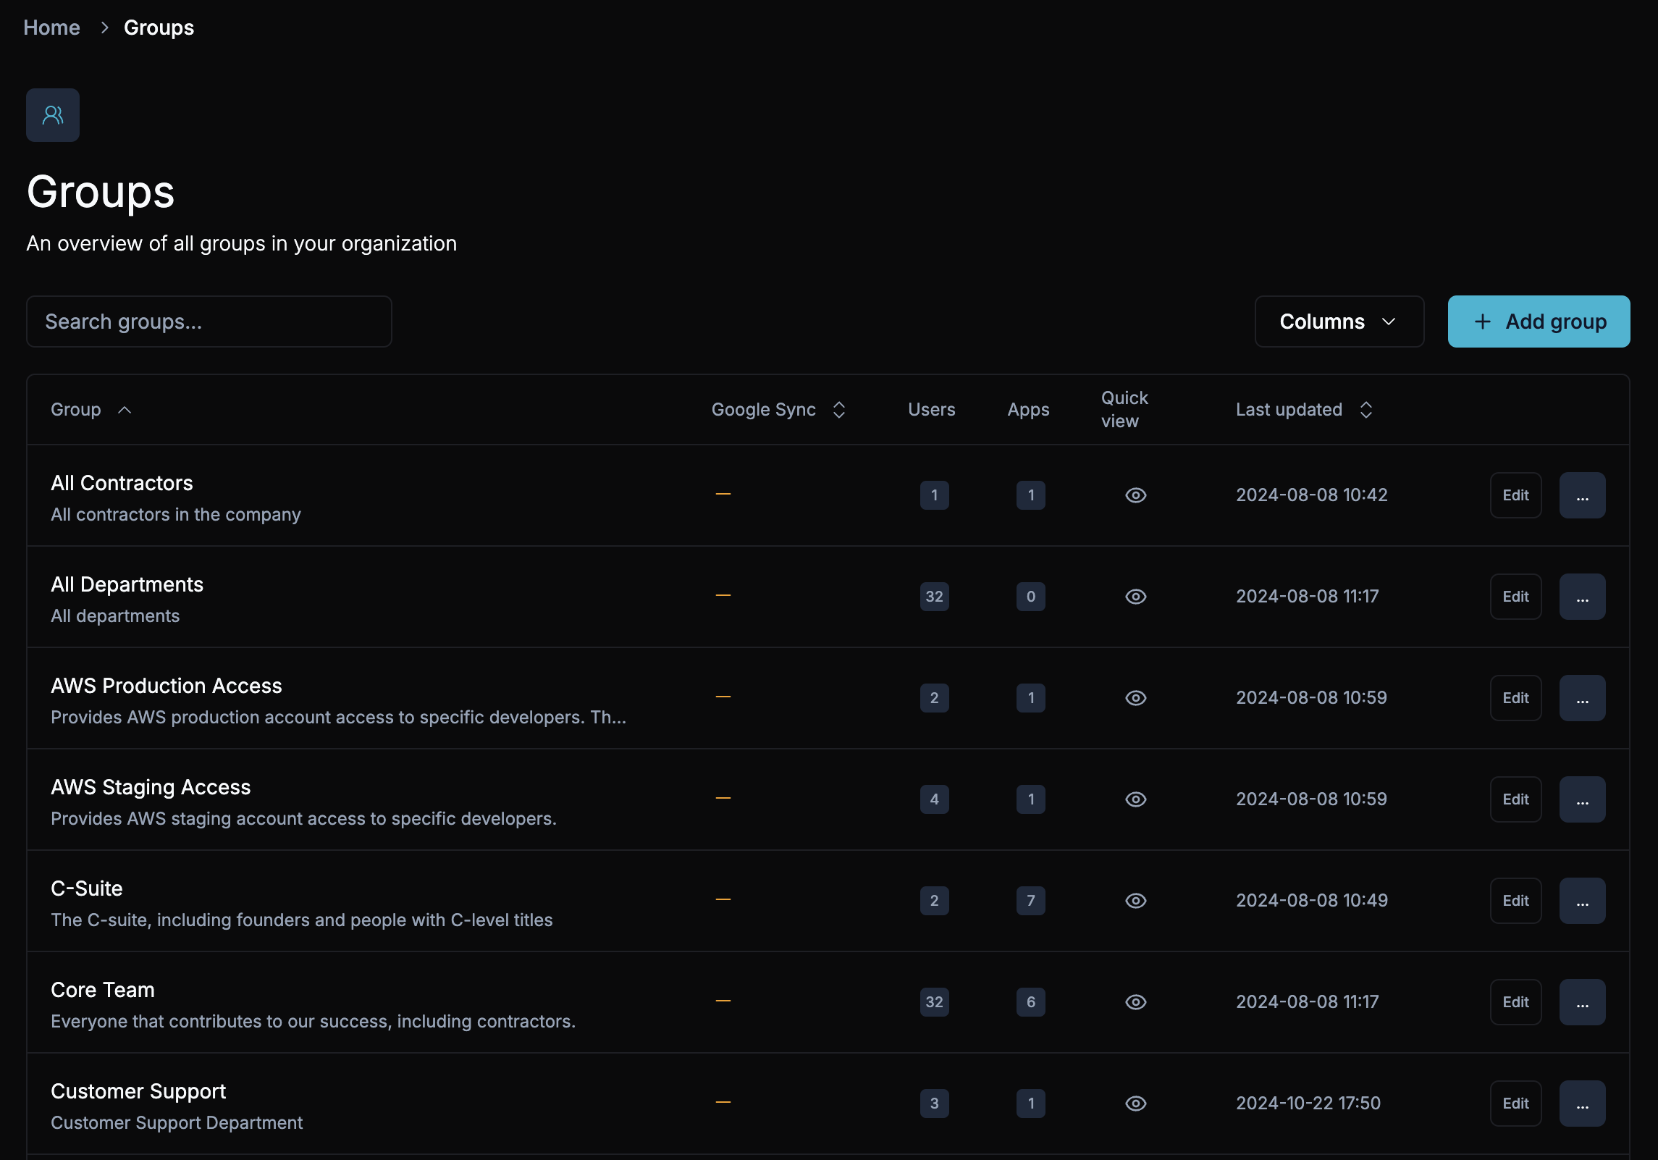Open quick view for Customer Support
The width and height of the screenshot is (1658, 1160).
[x=1135, y=1104]
